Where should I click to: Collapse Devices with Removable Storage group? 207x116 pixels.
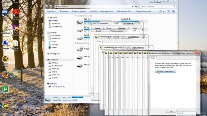point(76,43)
